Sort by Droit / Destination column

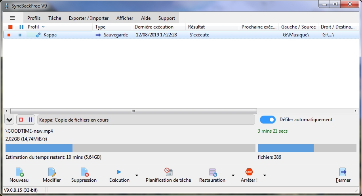(x=338, y=27)
